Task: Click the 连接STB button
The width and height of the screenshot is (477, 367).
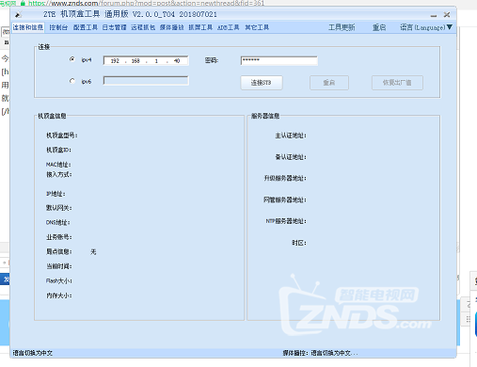Action: [262, 83]
